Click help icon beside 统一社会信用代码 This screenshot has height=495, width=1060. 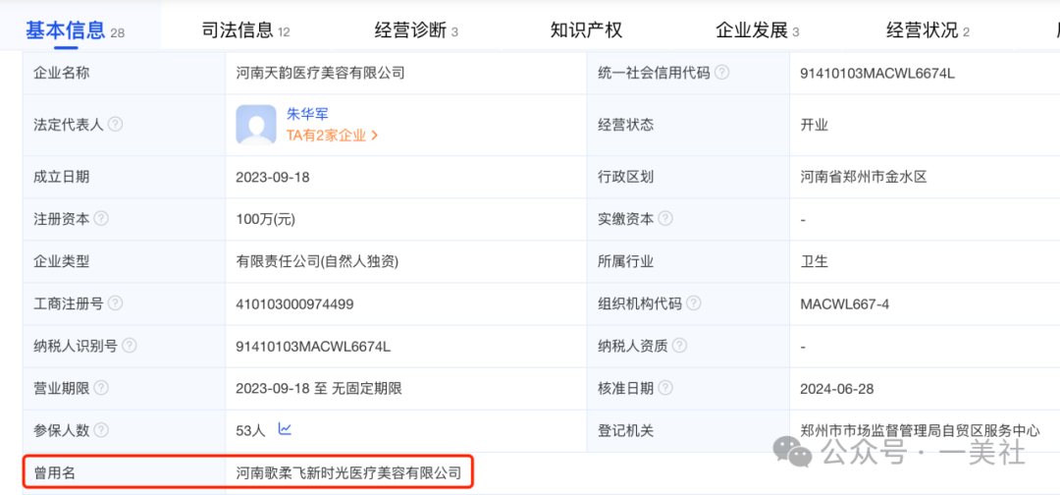click(x=722, y=73)
